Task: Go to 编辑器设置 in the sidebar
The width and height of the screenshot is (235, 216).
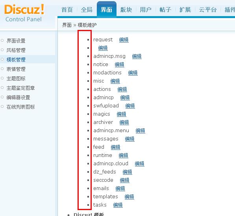Action: click(x=18, y=97)
